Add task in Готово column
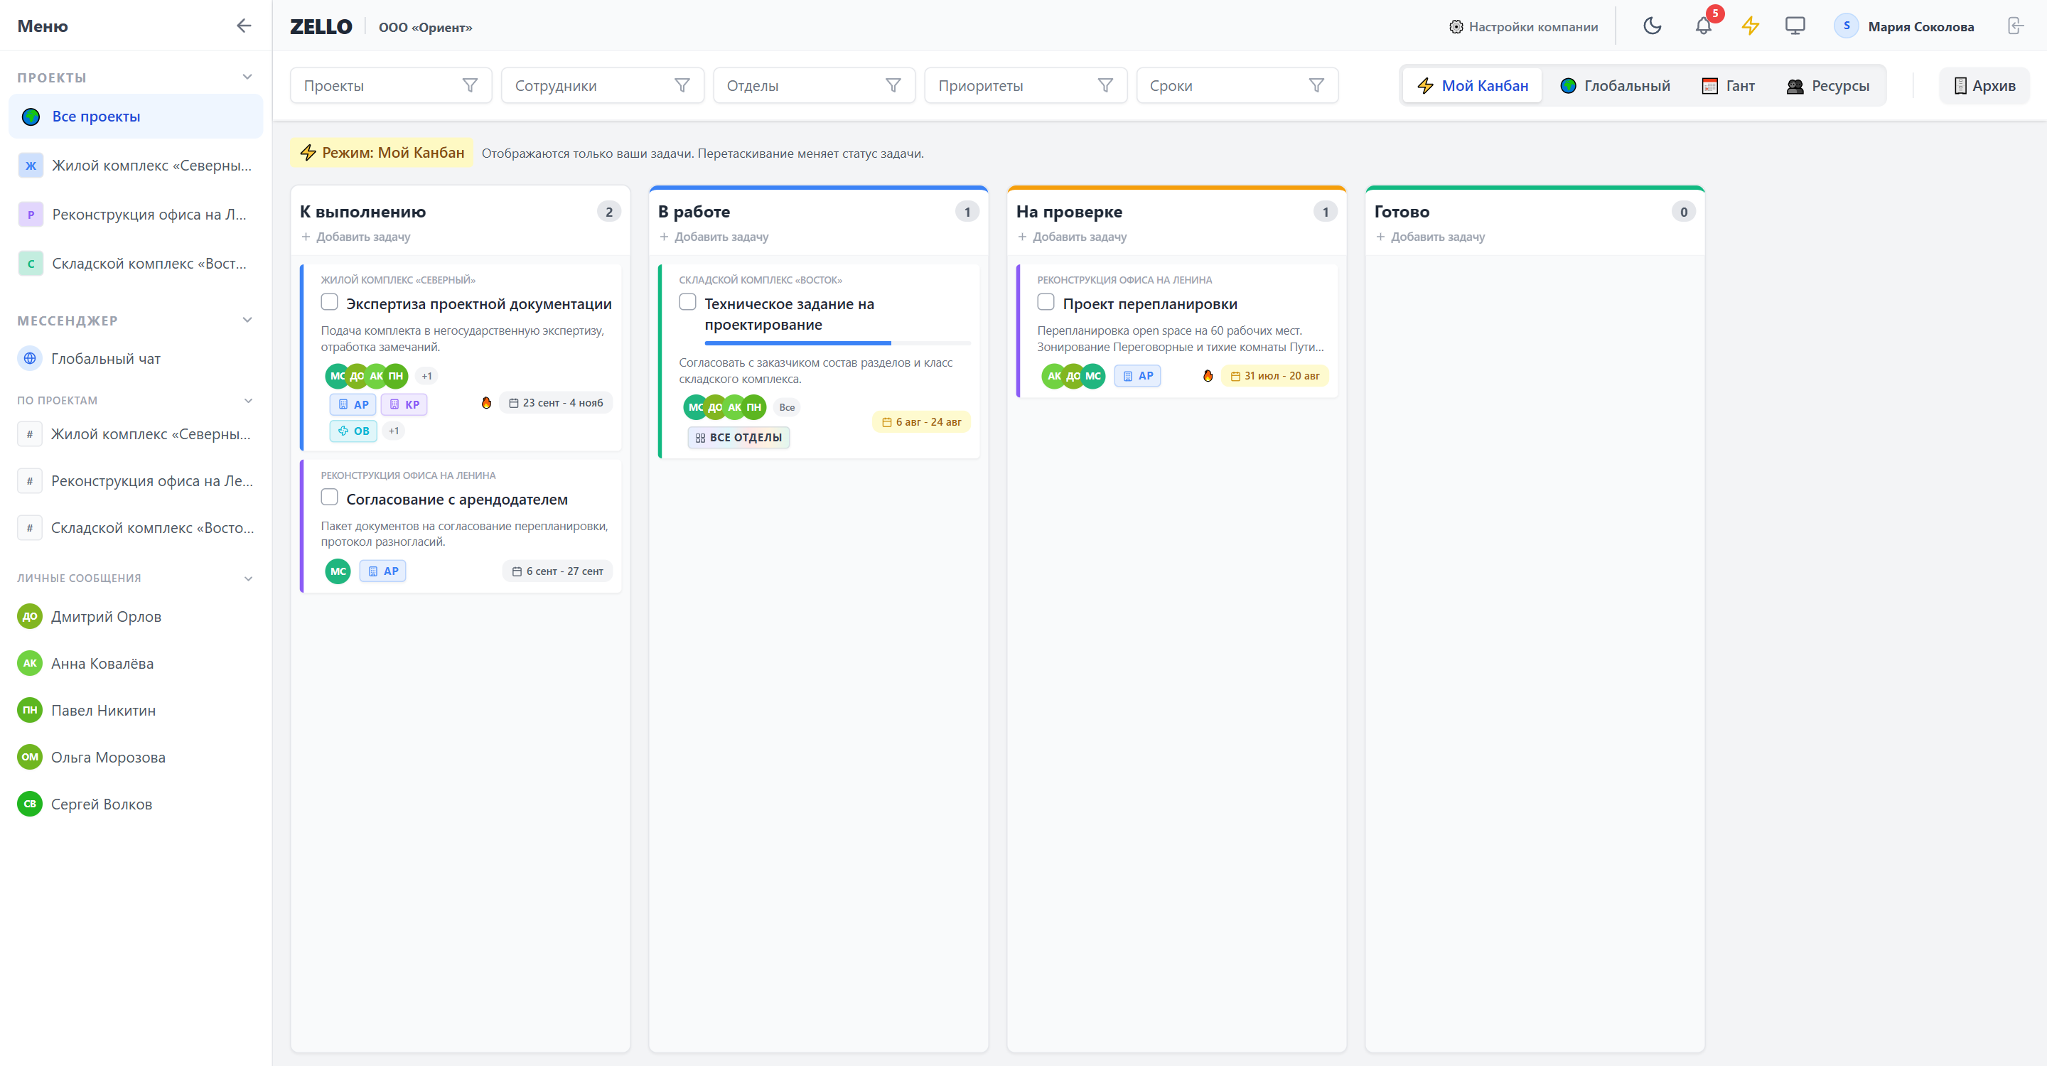This screenshot has height=1066, width=2047. click(x=1430, y=237)
